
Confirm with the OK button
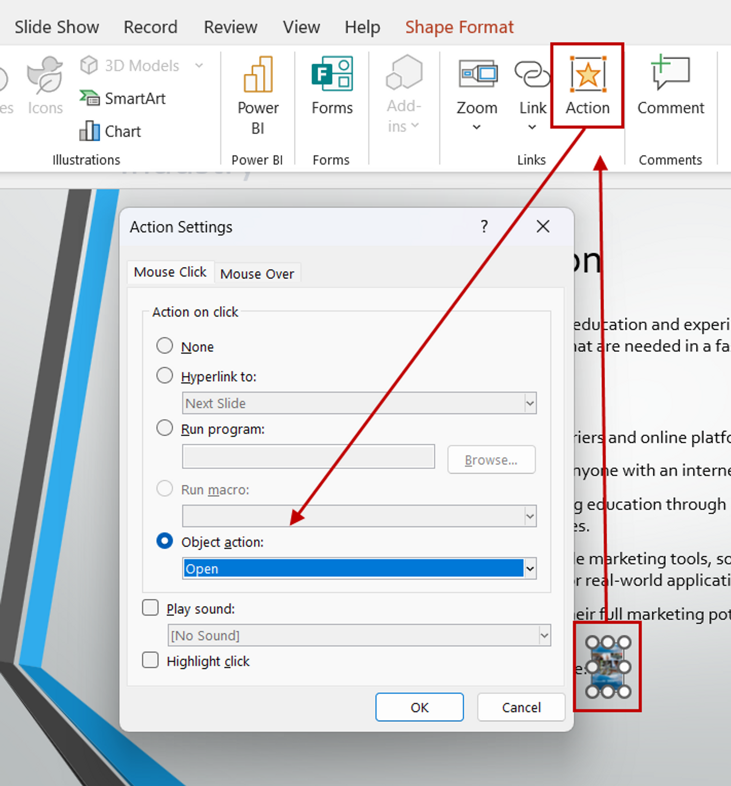tap(419, 707)
